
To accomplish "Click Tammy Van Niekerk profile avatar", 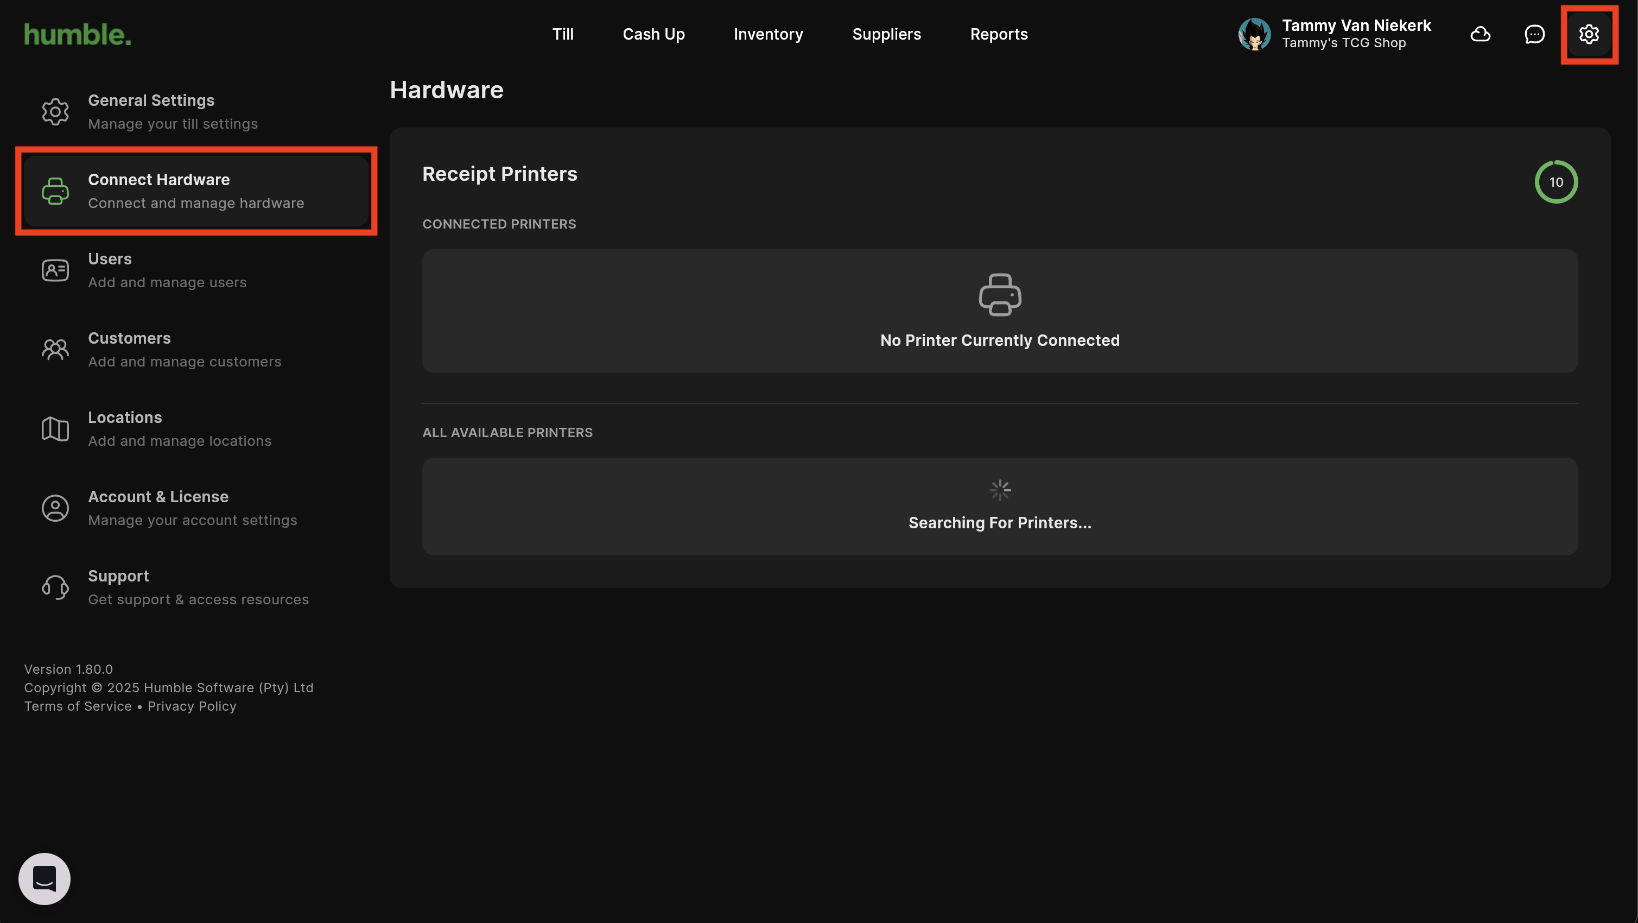I will click(x=1254, y=34).
